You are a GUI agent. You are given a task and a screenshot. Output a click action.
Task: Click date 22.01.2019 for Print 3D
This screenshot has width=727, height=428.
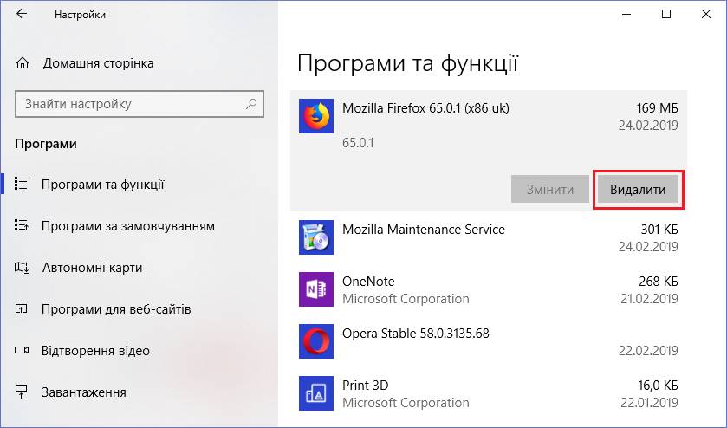click(649, 402)
